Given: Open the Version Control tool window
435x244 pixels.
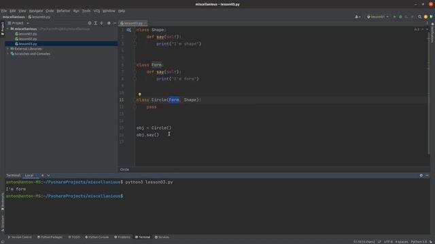Looking at the screenshot, I should [20, 237].
